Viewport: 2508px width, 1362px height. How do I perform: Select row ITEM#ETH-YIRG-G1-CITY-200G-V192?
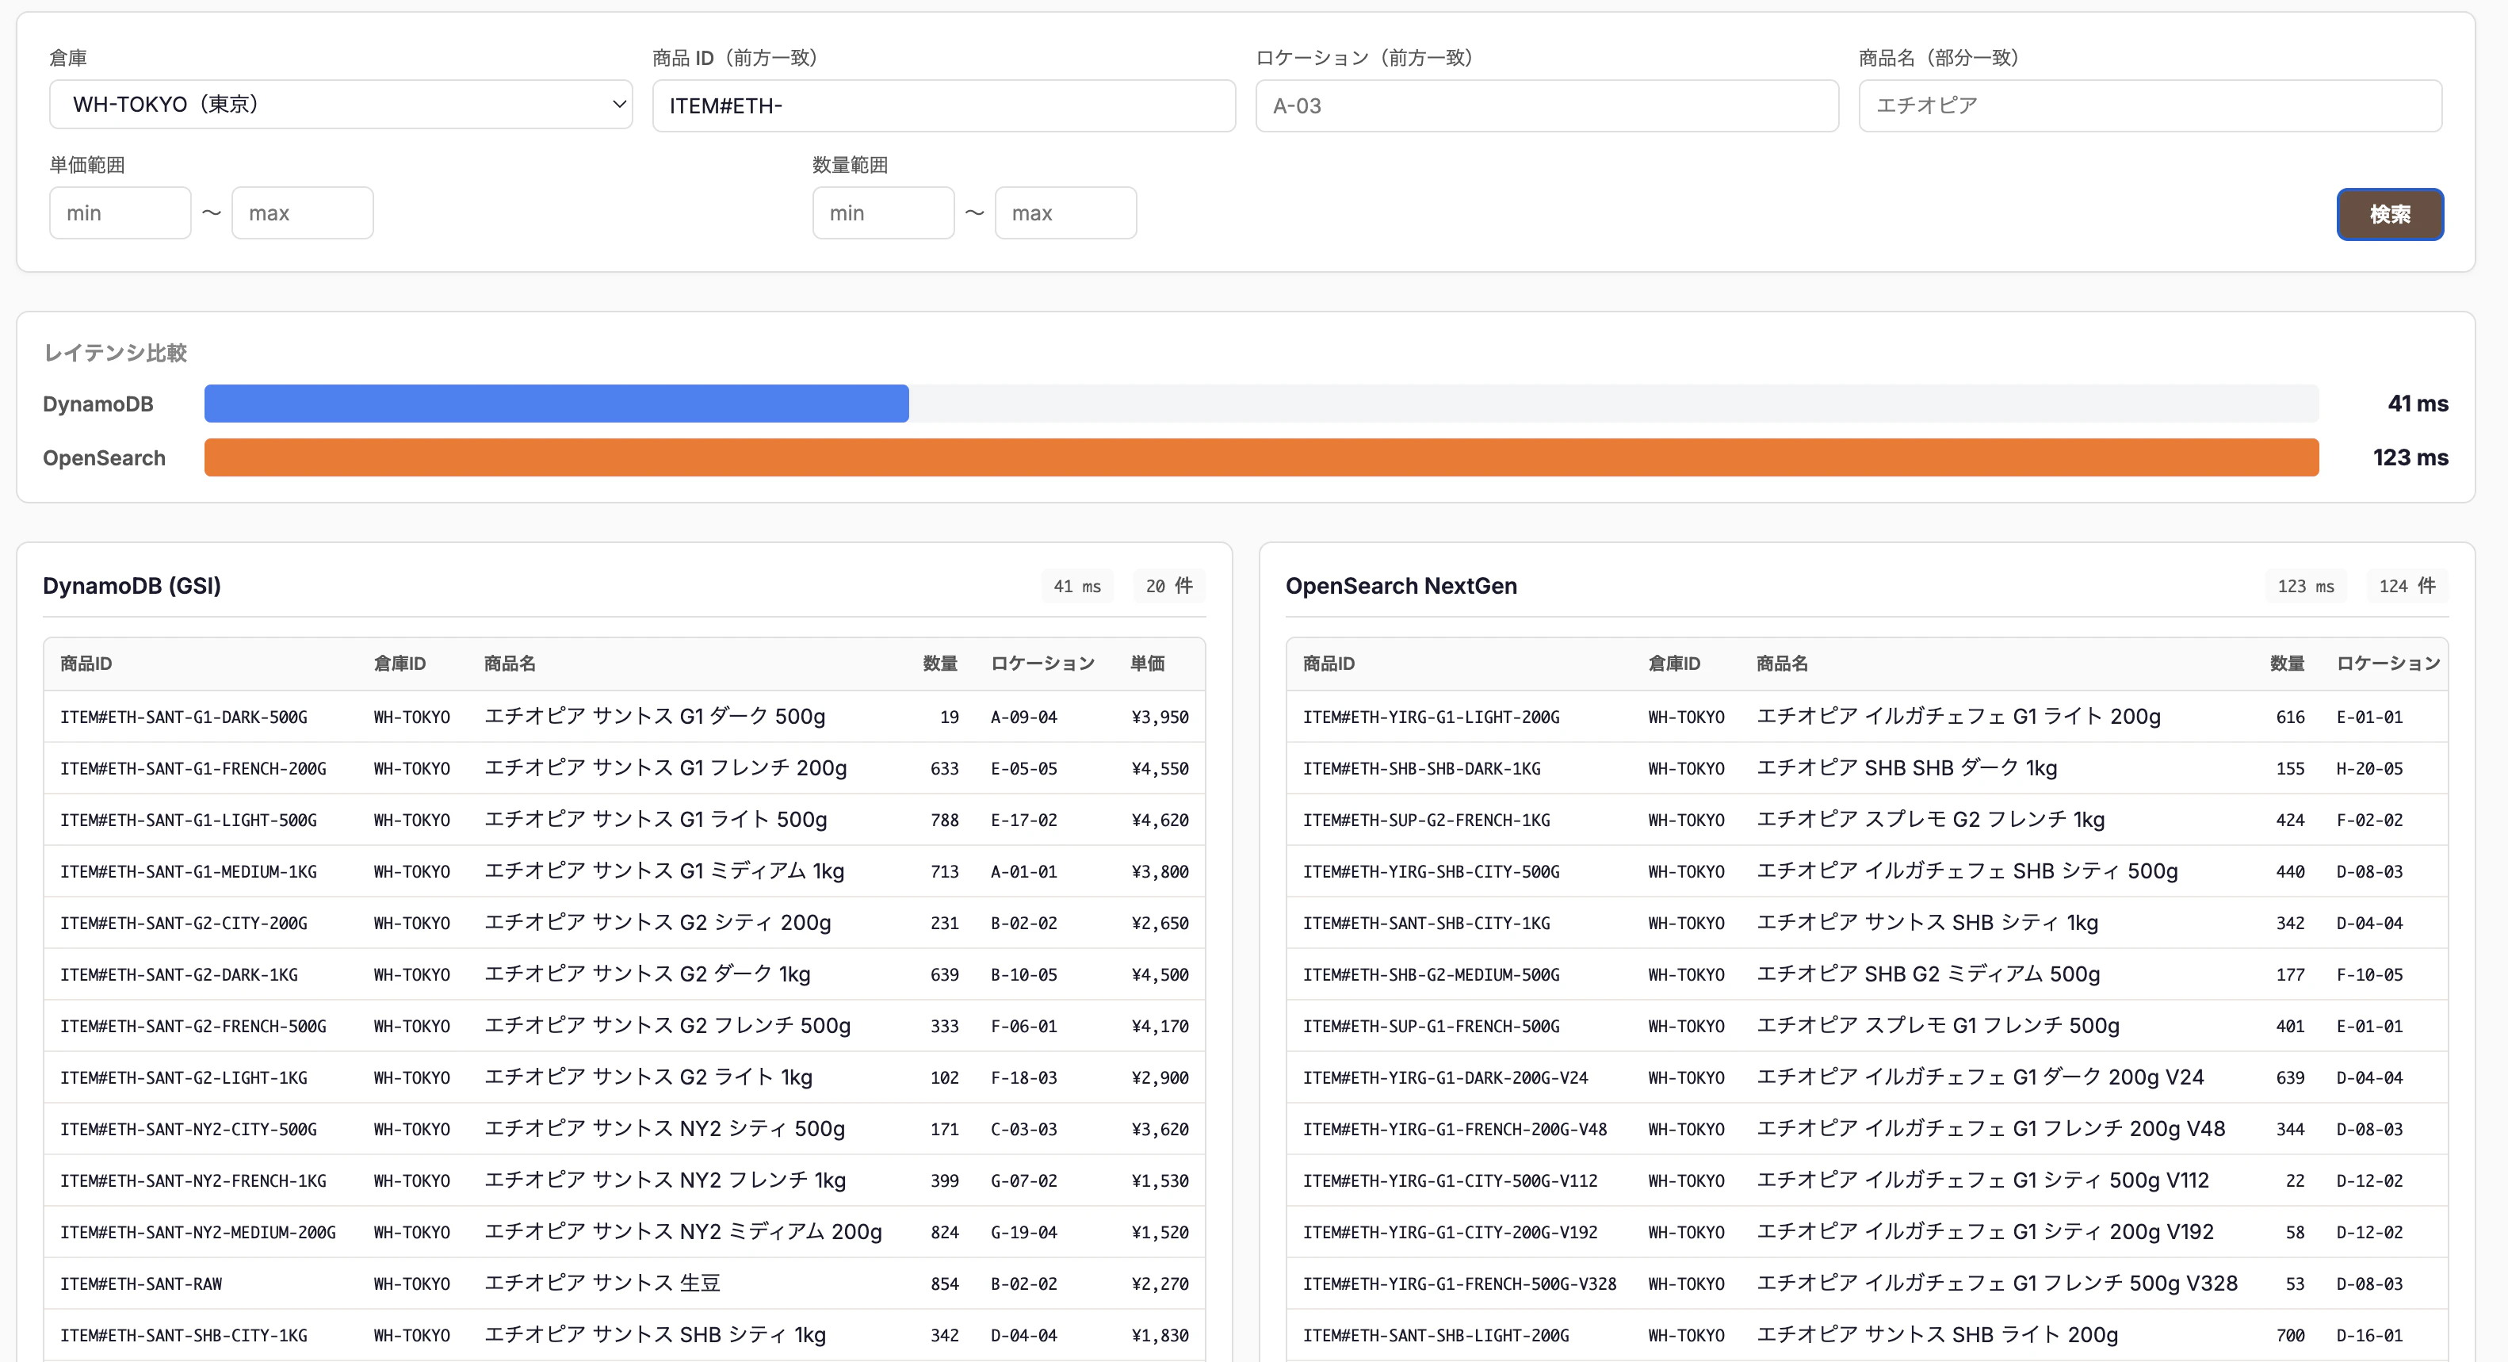[x=1867, y=1233]
